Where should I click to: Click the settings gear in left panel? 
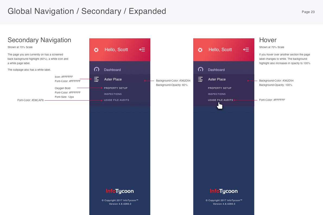pos(96,50)
